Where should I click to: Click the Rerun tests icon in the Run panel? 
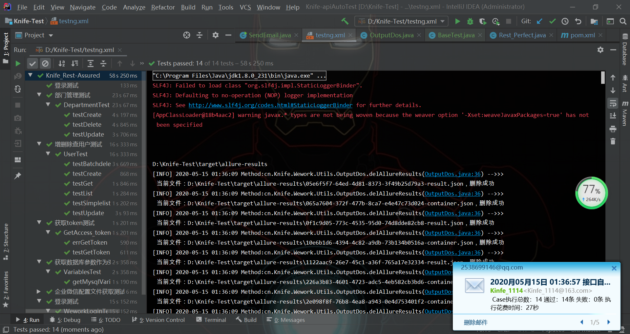coord(18,64)
